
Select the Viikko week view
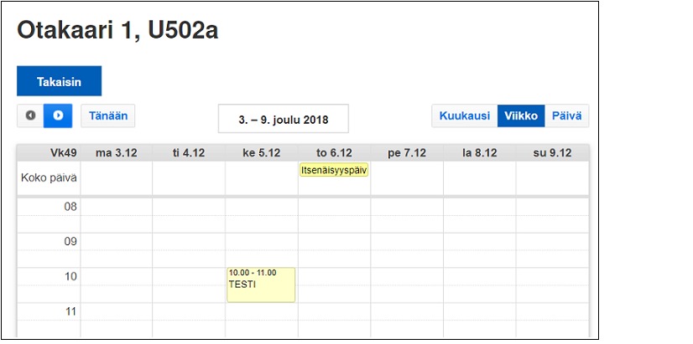tap(521, 116)
